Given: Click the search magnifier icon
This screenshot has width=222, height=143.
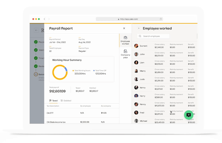Looking at the screenshot, I should [140, 36].
